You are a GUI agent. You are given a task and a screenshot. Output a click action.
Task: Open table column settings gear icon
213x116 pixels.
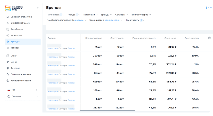click(x=209, y=38)
